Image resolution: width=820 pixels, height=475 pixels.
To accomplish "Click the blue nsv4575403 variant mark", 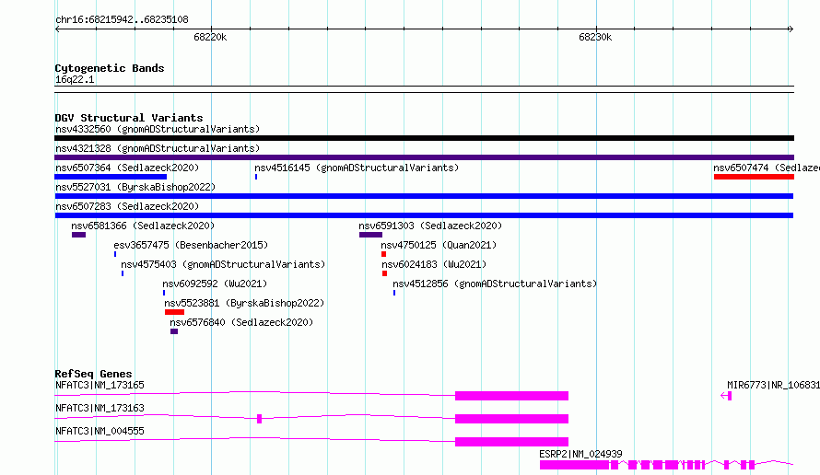I will pos(123,273).
